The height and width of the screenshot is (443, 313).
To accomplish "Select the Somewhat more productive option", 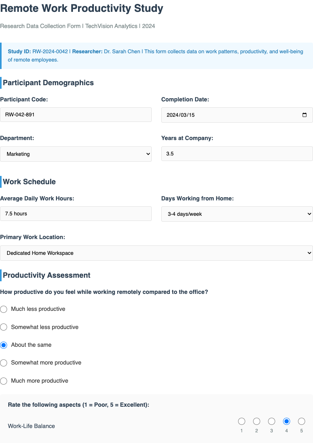I will [x=4, y=363].
